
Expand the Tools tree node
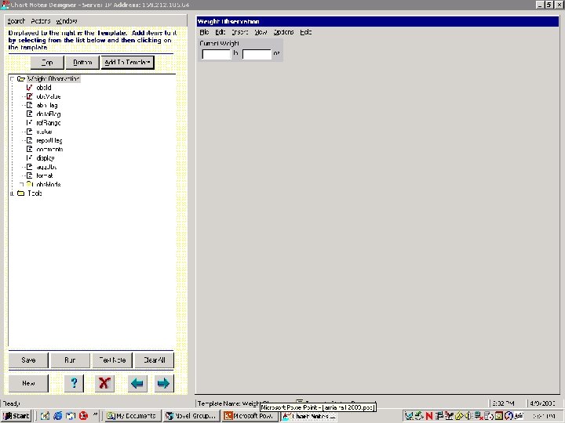click(12, 193)
